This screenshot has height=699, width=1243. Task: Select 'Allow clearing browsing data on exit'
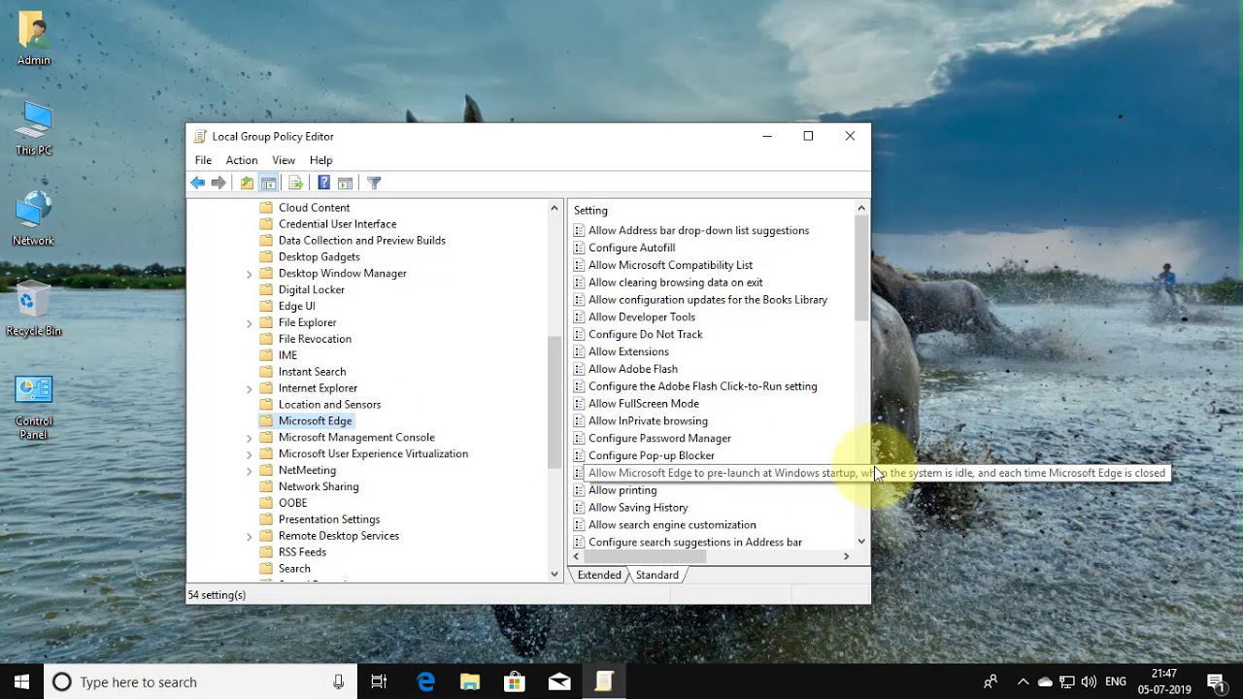(x=675, y=283)
